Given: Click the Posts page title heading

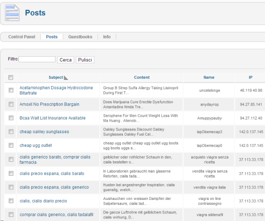Looking at the screenshot, I should point(36,13).
